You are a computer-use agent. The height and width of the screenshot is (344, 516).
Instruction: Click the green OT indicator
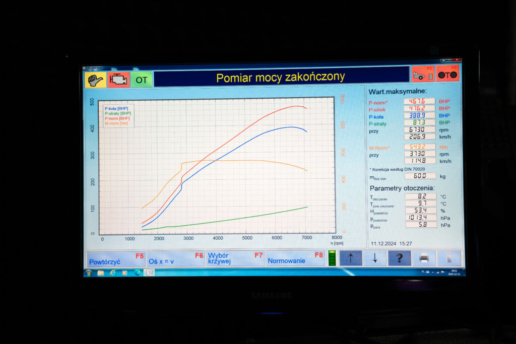[142, 80]
